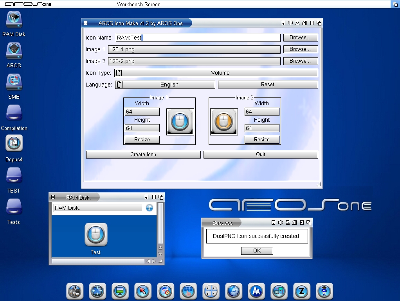The width and height of the screenshot is (400, 301).
Task: Launch the globe browser dock icon
Action: [x=234, y=291]
